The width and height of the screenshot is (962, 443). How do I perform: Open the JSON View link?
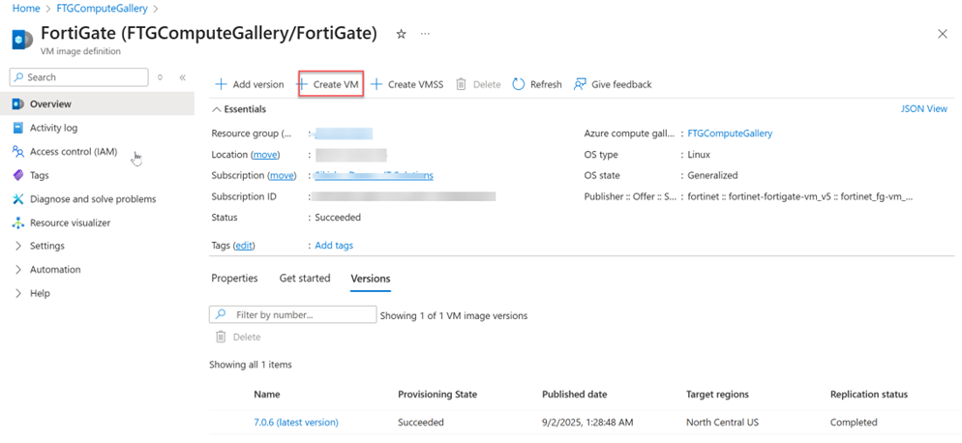click(924, 109)
